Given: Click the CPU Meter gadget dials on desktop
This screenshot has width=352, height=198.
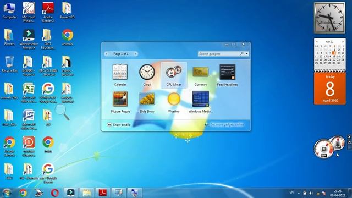Looking at the screenshot, I should coord(329,147).
